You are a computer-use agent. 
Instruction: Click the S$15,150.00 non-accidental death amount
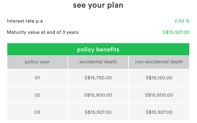coord(159,78)
